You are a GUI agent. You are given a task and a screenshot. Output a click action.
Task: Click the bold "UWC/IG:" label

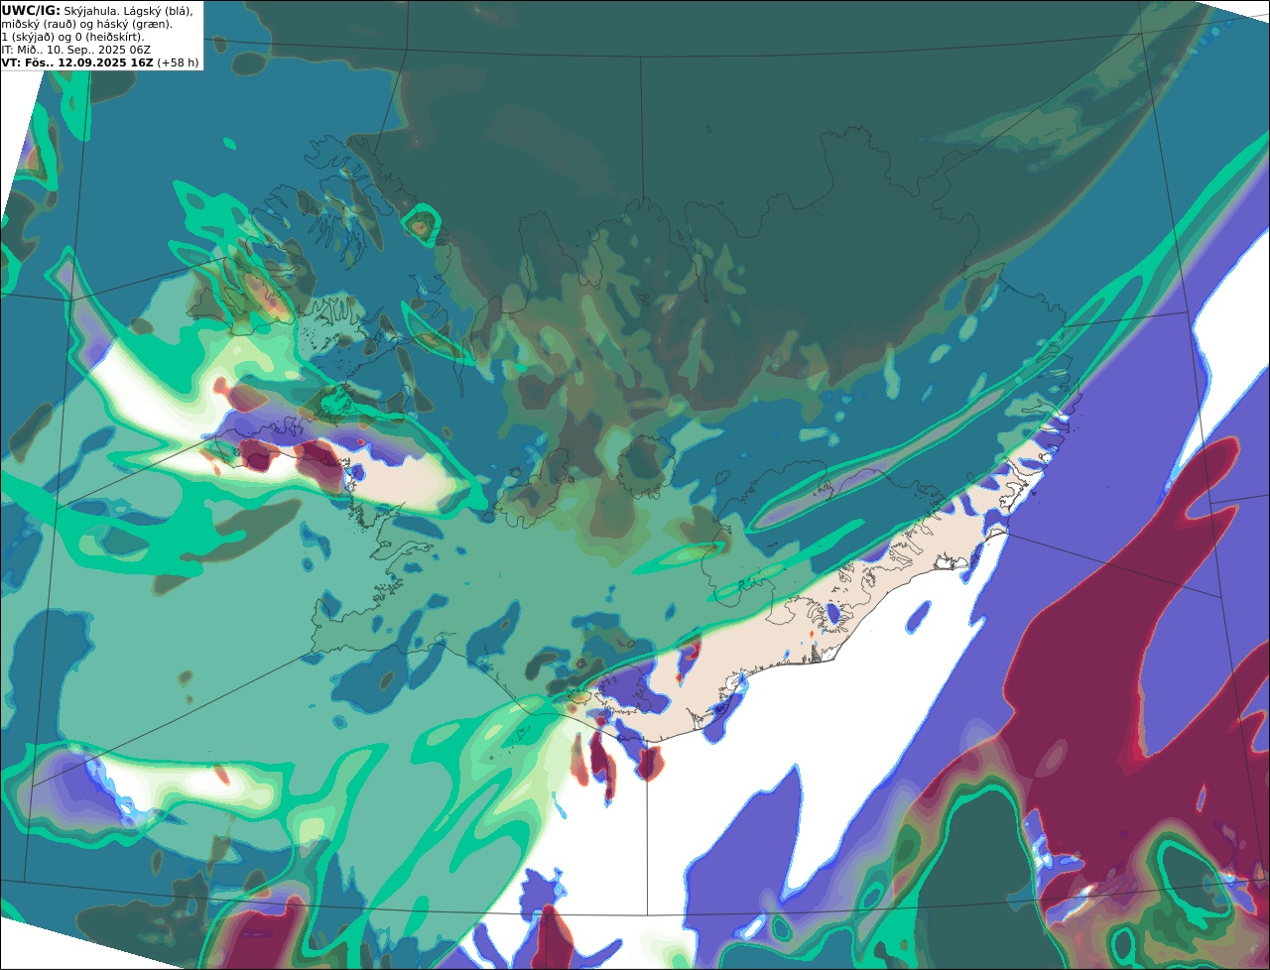click(x=31, y=11)
